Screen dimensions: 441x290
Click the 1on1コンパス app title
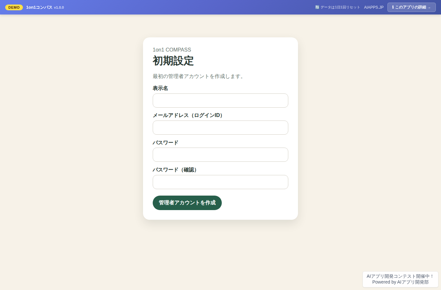(39, 7)
